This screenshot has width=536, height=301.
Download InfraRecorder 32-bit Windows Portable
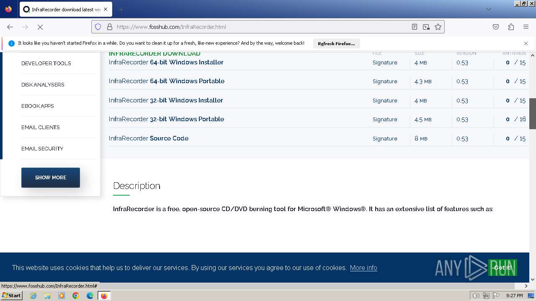pyautogui.click(x=166, y=119)
